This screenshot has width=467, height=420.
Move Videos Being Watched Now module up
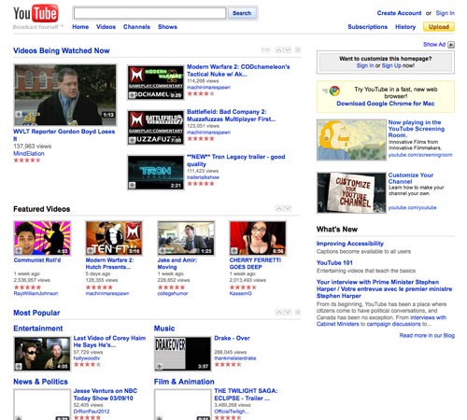279,50
